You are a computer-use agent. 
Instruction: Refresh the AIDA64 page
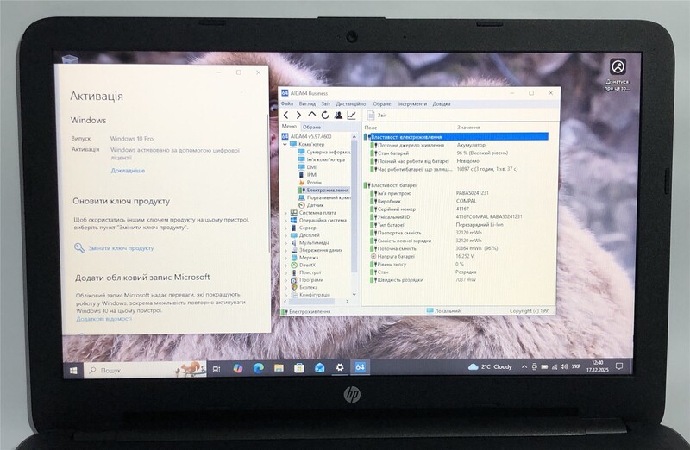pos(325,116)
